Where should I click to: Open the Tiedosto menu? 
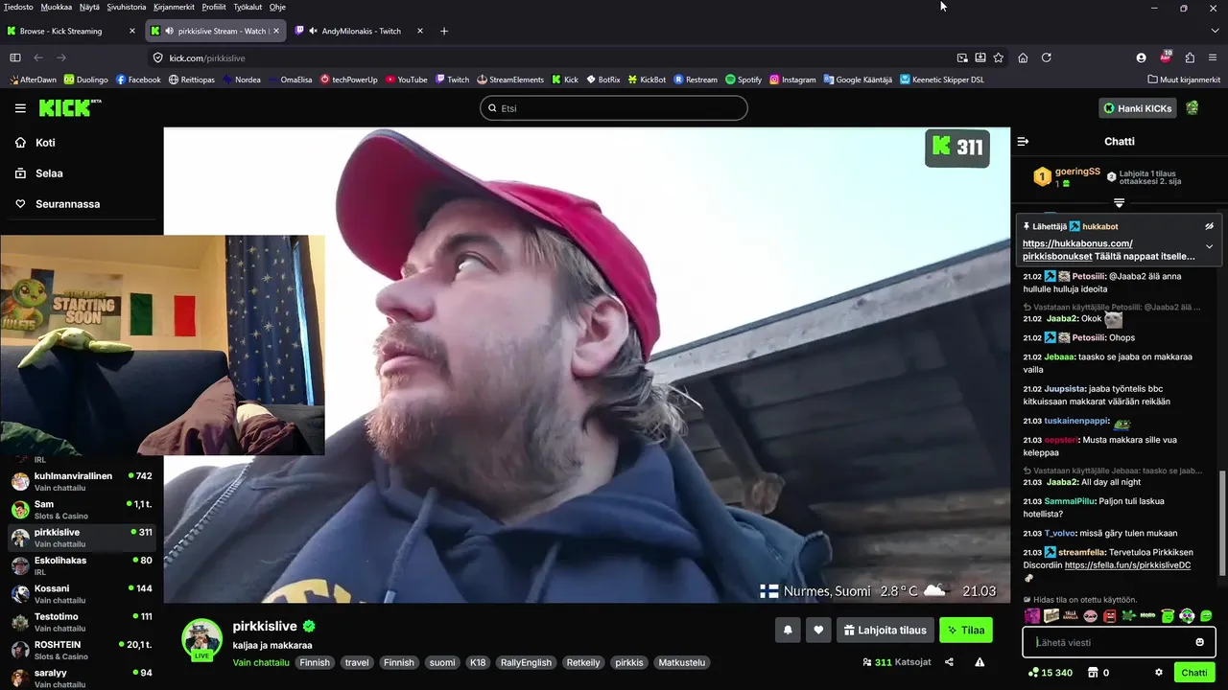pos(18,7)
